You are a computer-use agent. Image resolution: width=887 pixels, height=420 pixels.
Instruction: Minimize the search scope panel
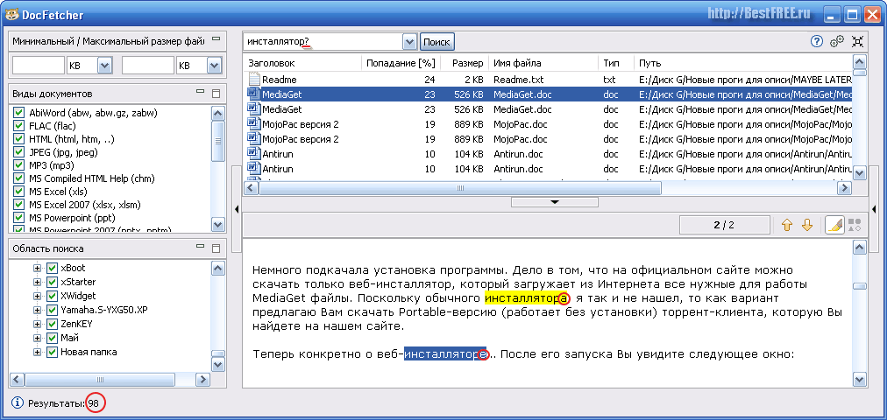click(x=199, y=248)
